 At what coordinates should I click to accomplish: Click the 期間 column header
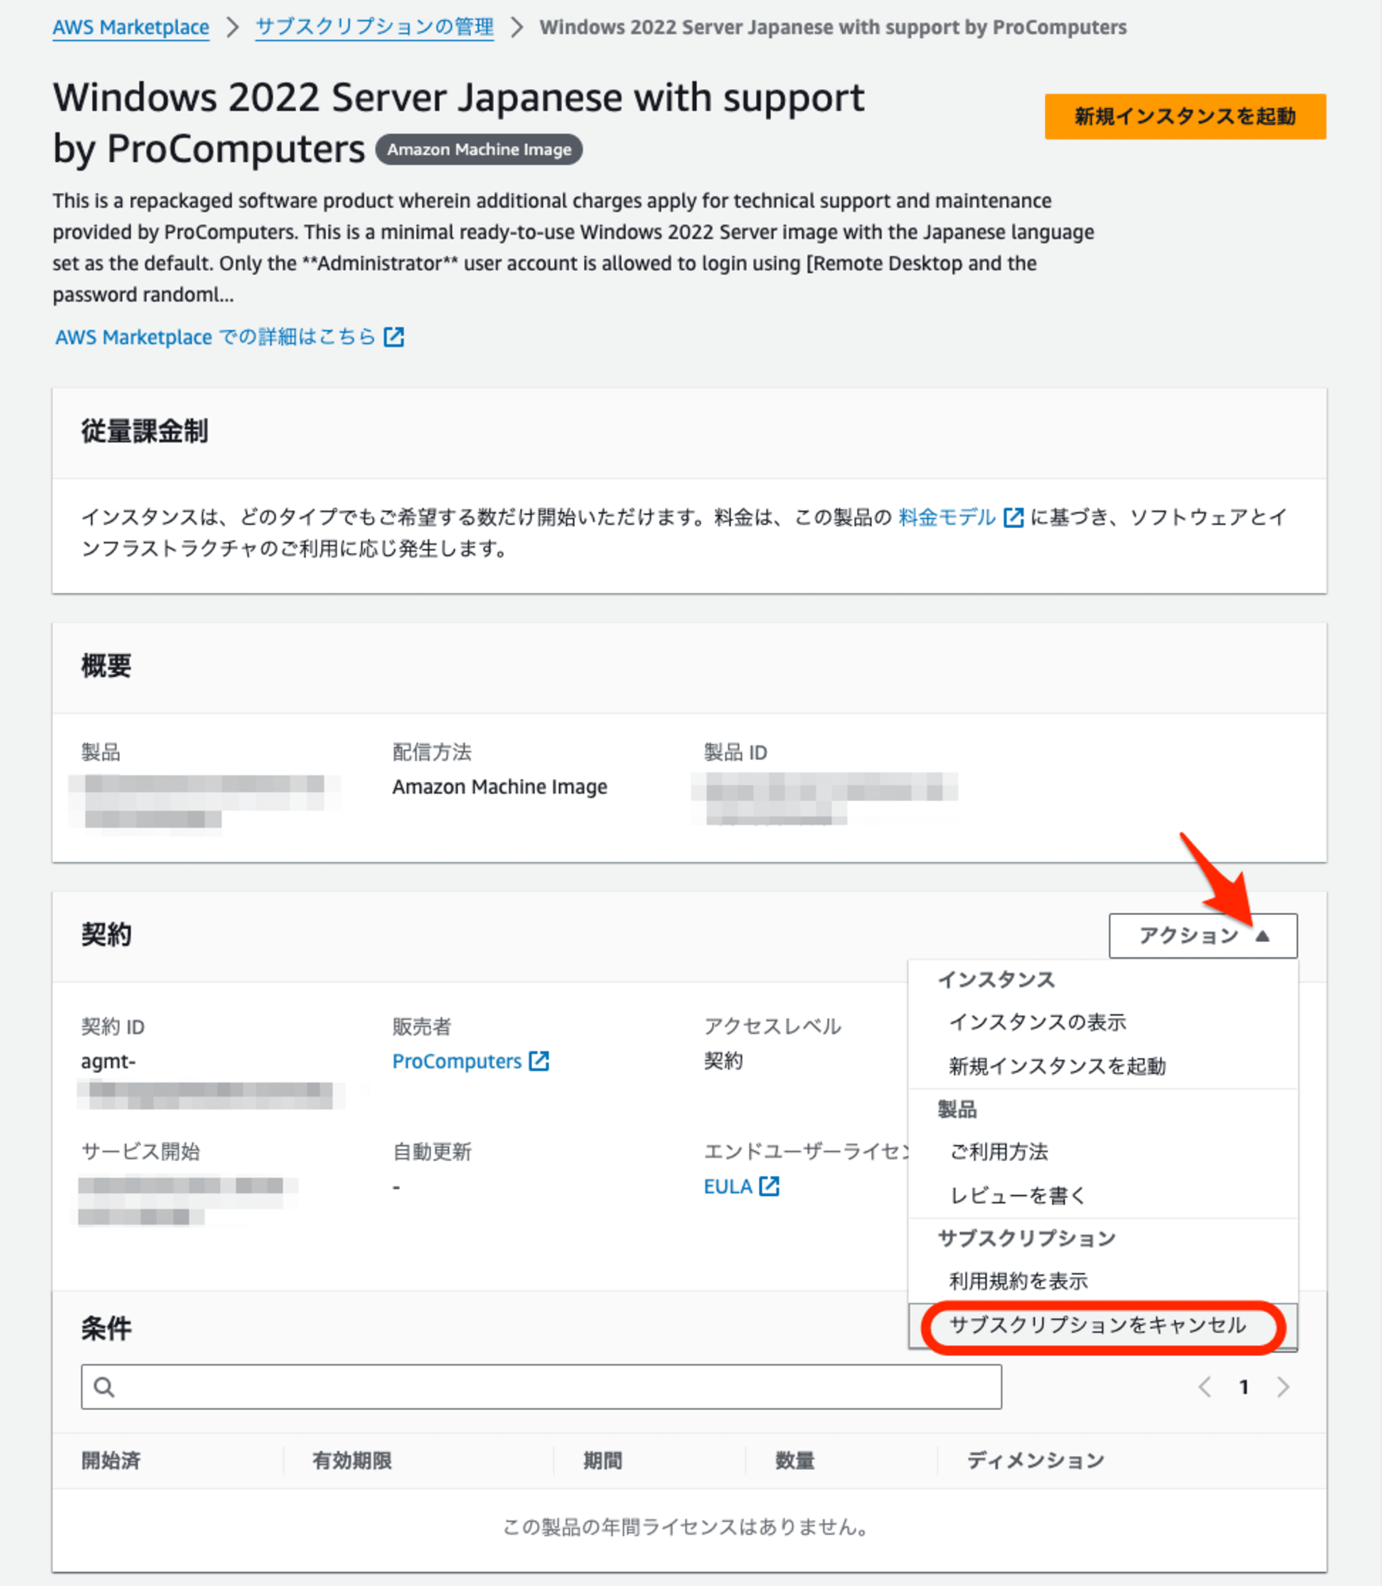click(x=603, y=1461)
